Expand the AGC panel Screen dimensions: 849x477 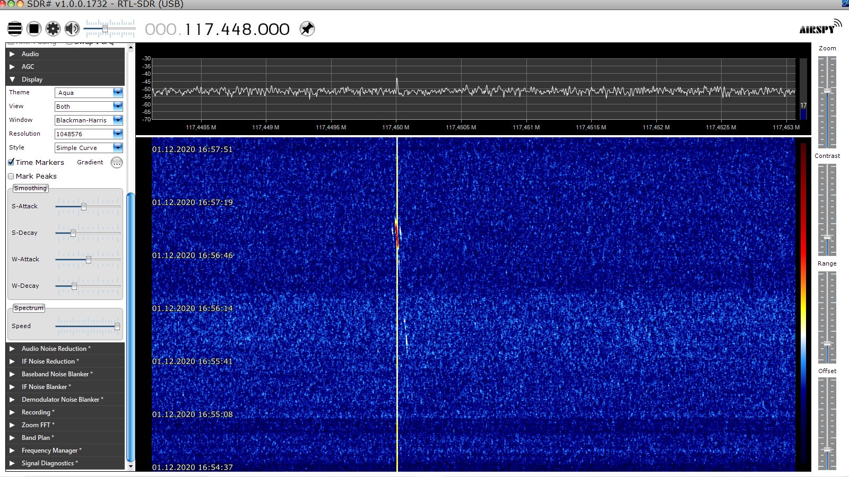pyautogui.click(x=65, y=67)
